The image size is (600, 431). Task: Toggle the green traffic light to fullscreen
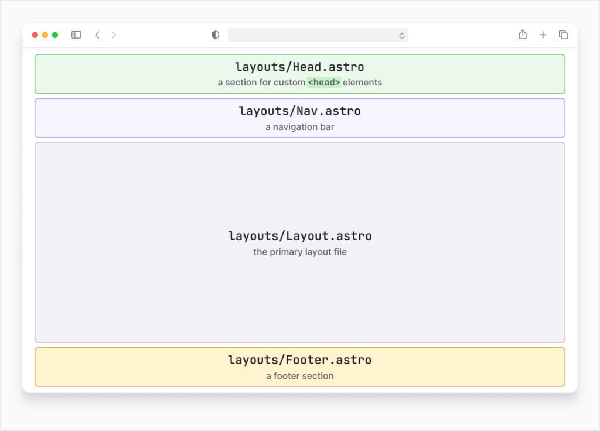pos(54,35)
